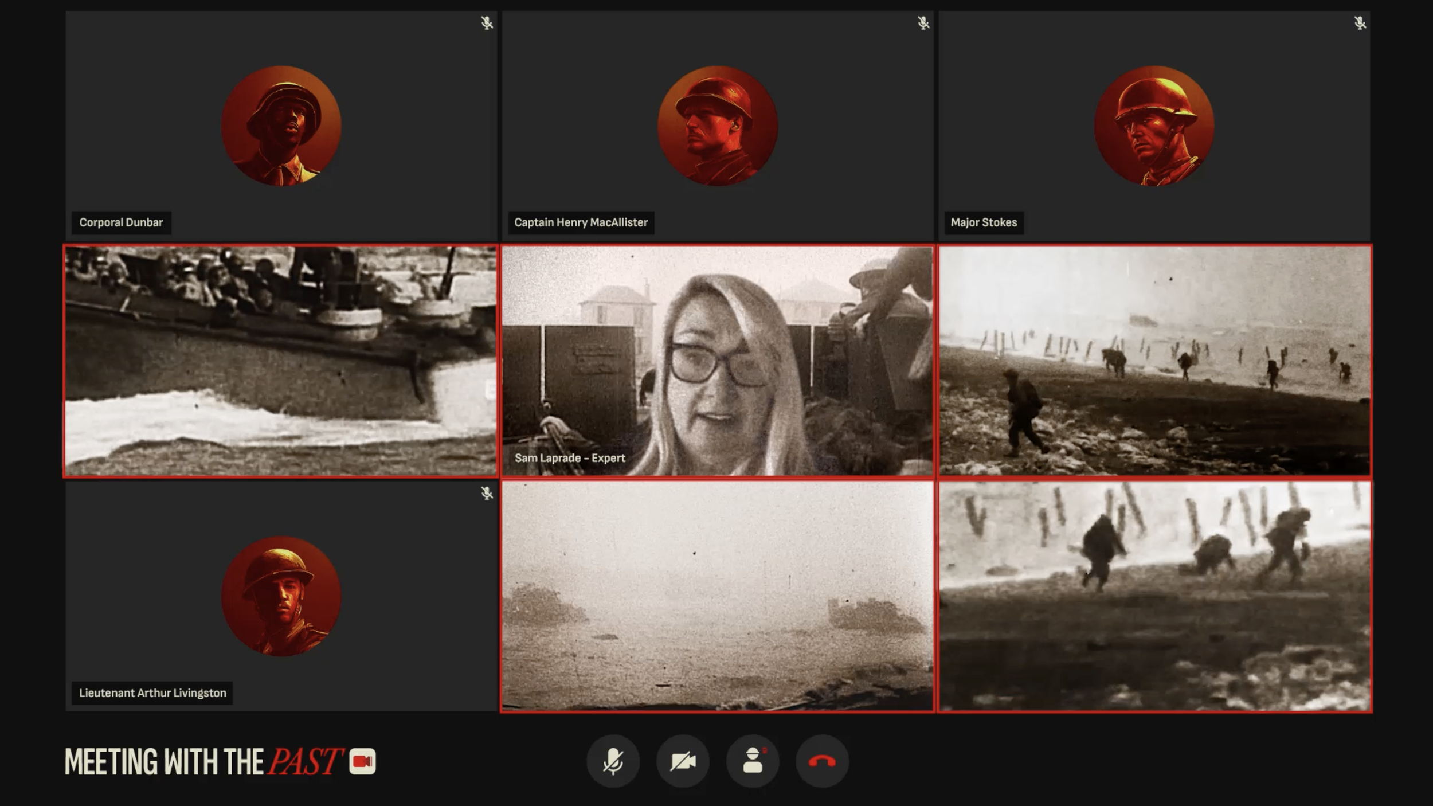Image resolution: width=1433 pixels, height=806 pixels.
Task: Select Corporal Dunbar's avatar
Action: (x=281, y=126)
